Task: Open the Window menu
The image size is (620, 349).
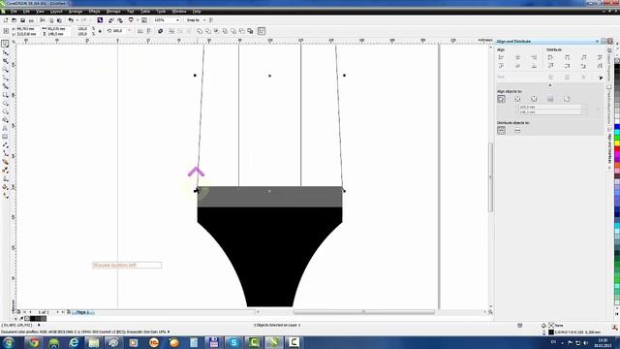Action: (x=179, y=12)
